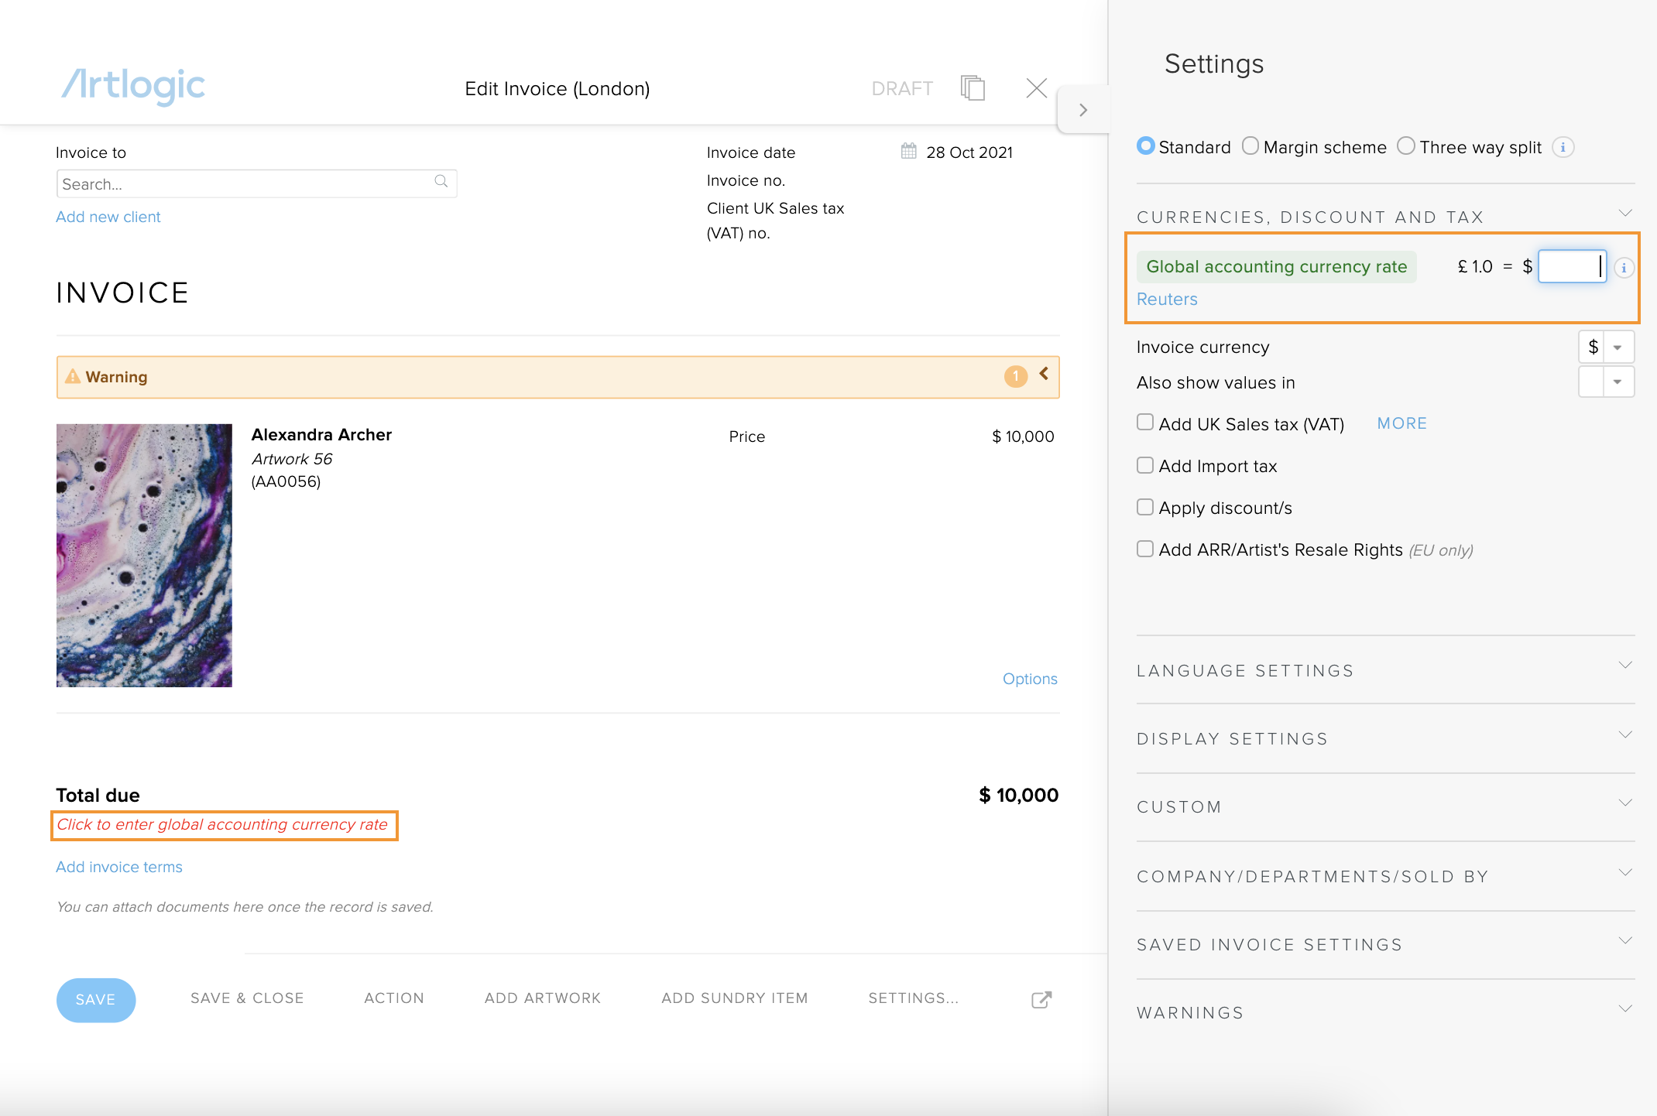This screenshot has width=1657, height=1116.
Task: Click Add new client link
Action: 108,217
